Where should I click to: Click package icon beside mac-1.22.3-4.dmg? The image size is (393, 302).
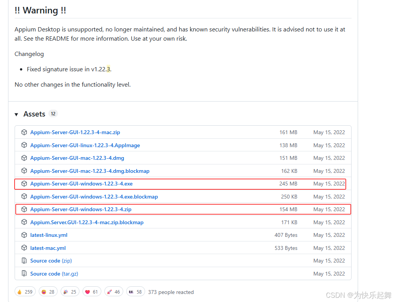click(x=24, y=158)
